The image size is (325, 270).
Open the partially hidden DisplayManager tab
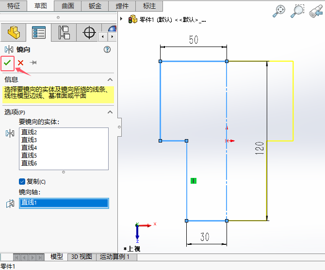point(112,29)
